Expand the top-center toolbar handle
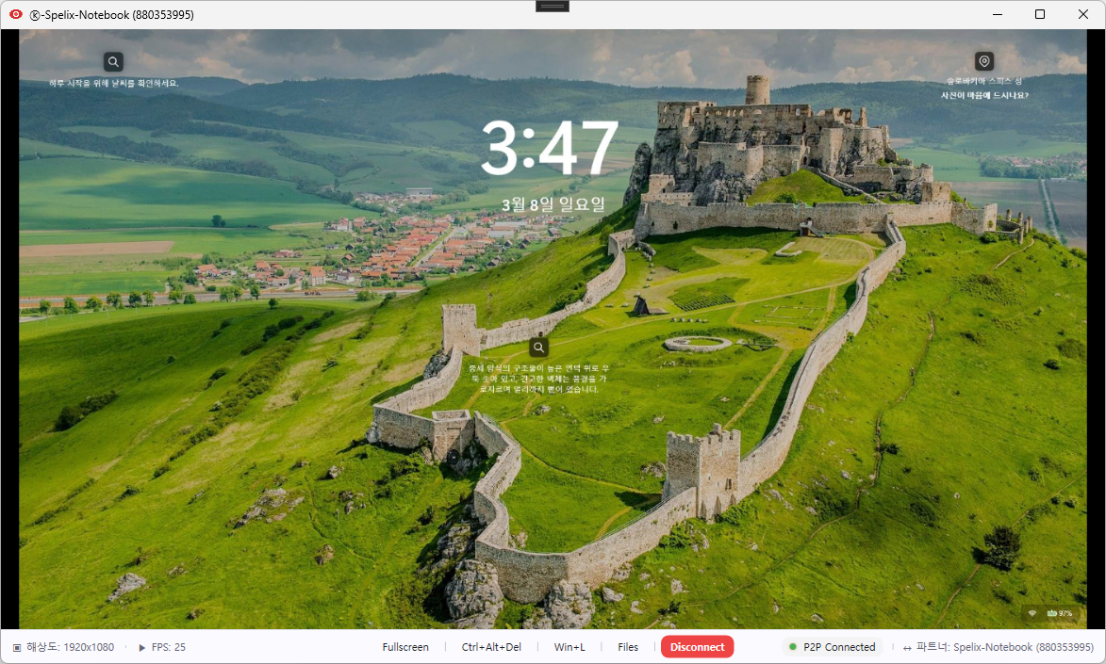This screenshot has height=664, width=1106. (x=552, y=6)
